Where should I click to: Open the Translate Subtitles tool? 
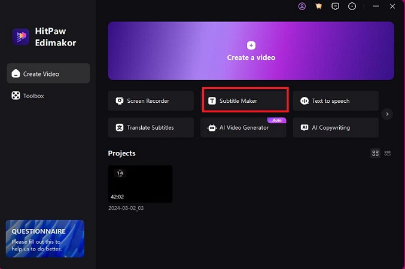pyautogui.click(x=151, y=127)
